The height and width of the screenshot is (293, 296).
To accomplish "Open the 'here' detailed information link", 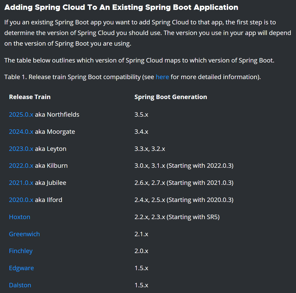I will pyautogui.click(x=162, y=77).
